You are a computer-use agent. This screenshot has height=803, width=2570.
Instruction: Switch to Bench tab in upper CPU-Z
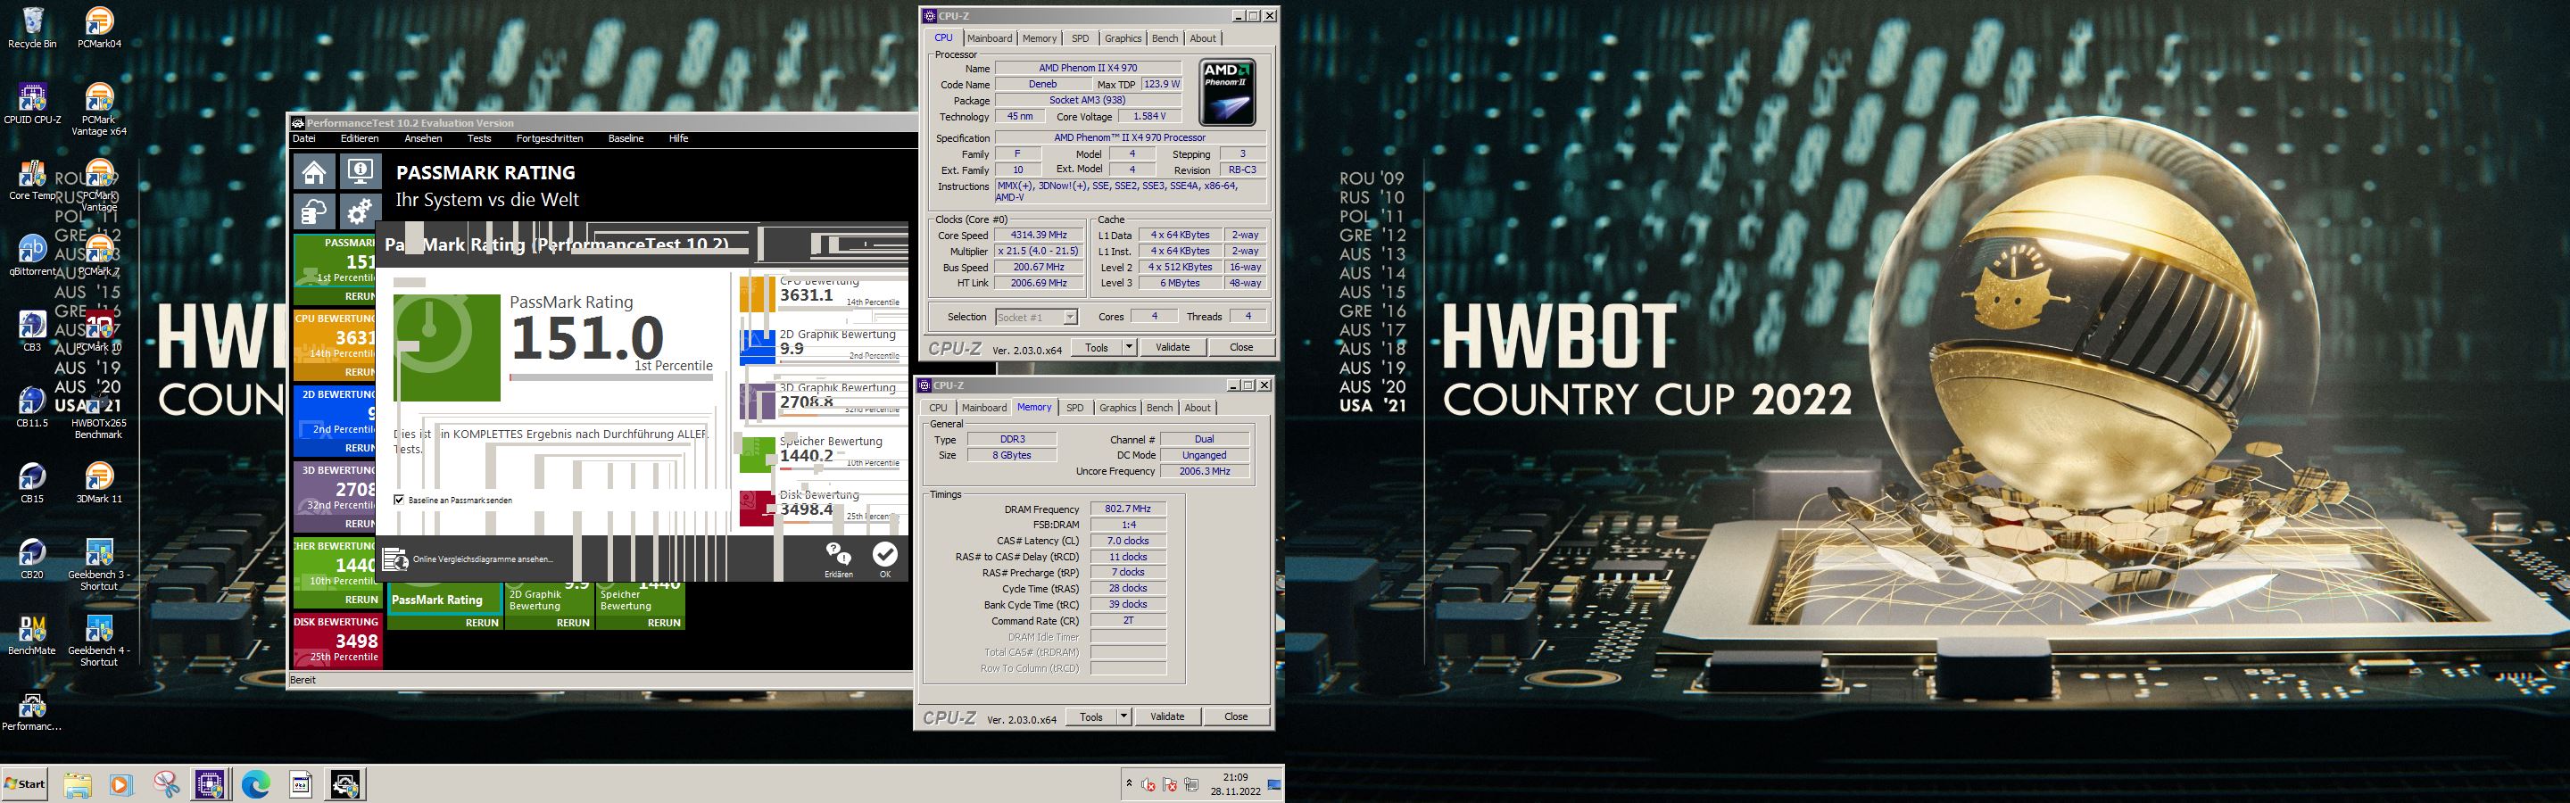[x=1165, y=37]
